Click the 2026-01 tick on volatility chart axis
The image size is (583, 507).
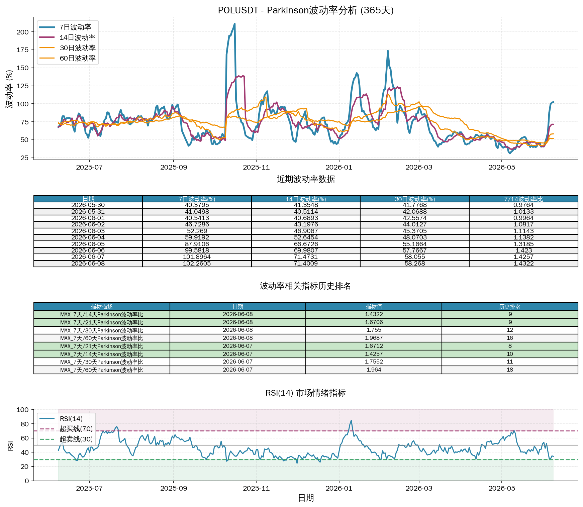tap(339, 167)
